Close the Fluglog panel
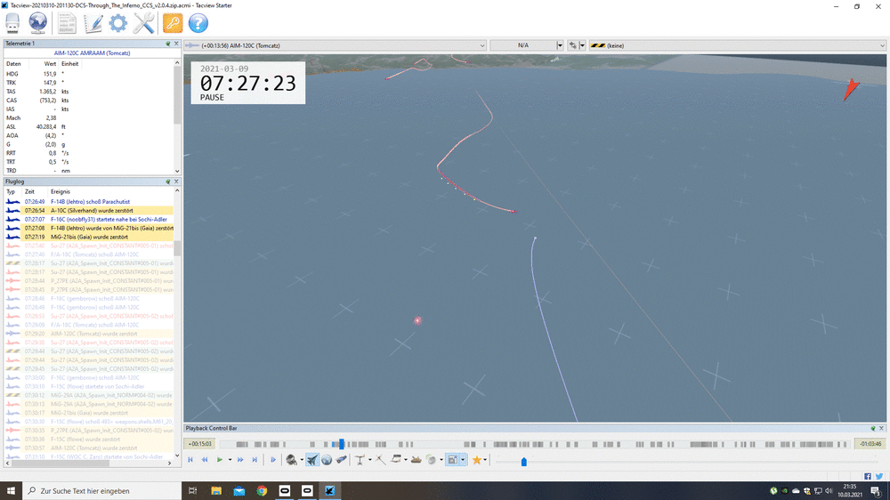 click(x=176, y=181)
